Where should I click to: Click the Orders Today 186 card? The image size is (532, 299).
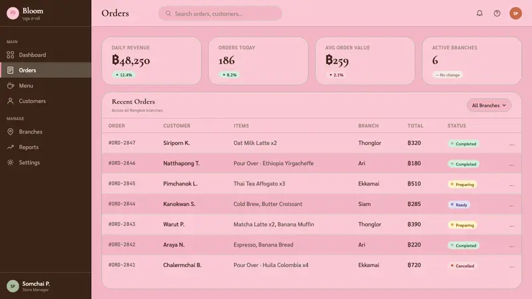(x=258, y=60)
